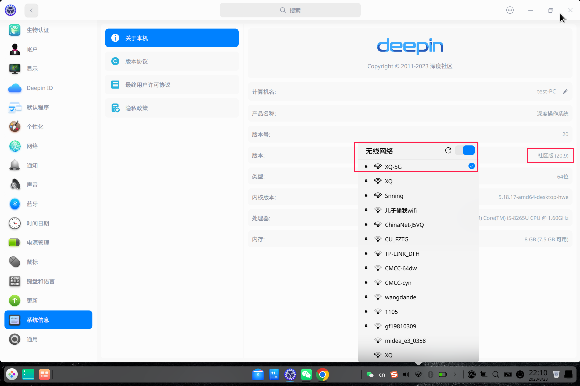Open 声音 sound settings in sidebar
This screenshot has height=386, width=580.
[x=32, y=185]
